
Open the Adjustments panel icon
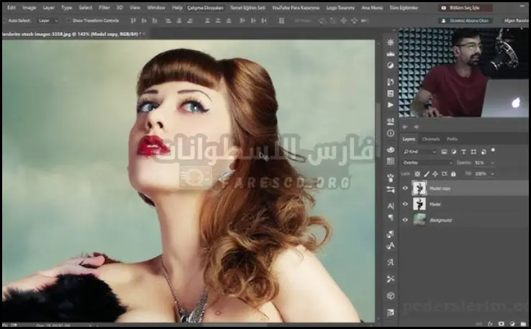(x=390, y=65)
